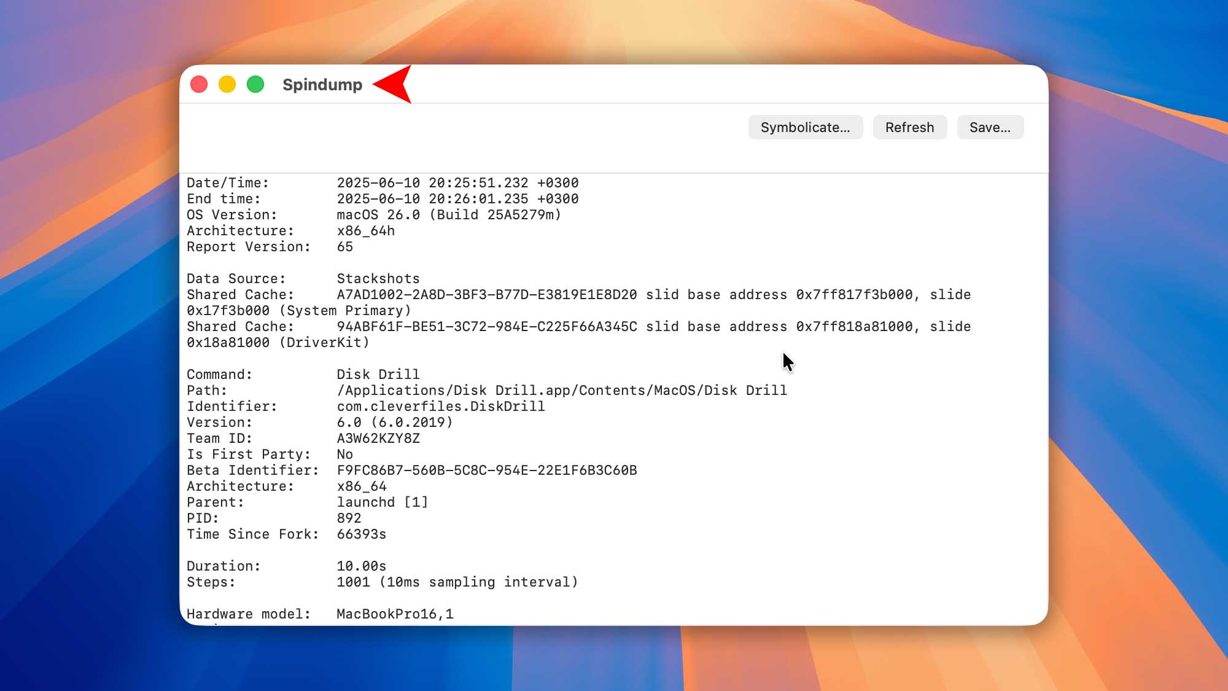The image size is (1228, 691).
Task: Click Steps value 1001 (10ms sampling interval)
Action: coord(457,582)
